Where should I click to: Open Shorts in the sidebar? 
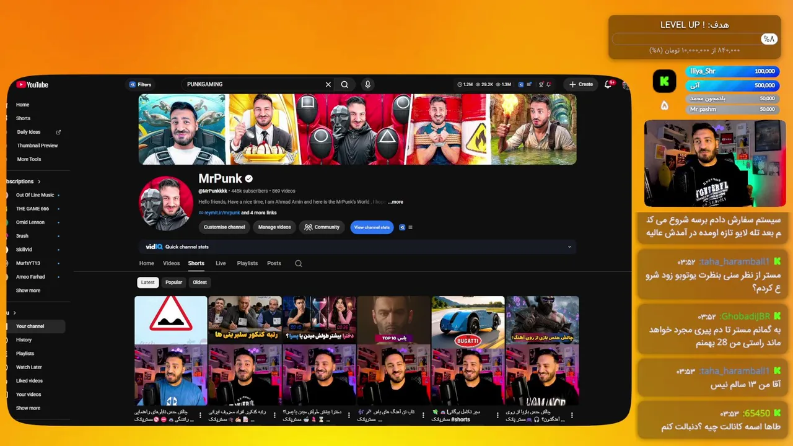23,118
